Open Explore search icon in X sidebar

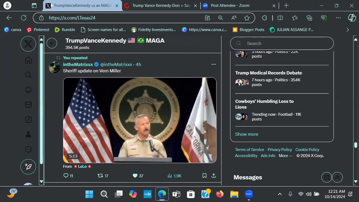tap(28, 75)
